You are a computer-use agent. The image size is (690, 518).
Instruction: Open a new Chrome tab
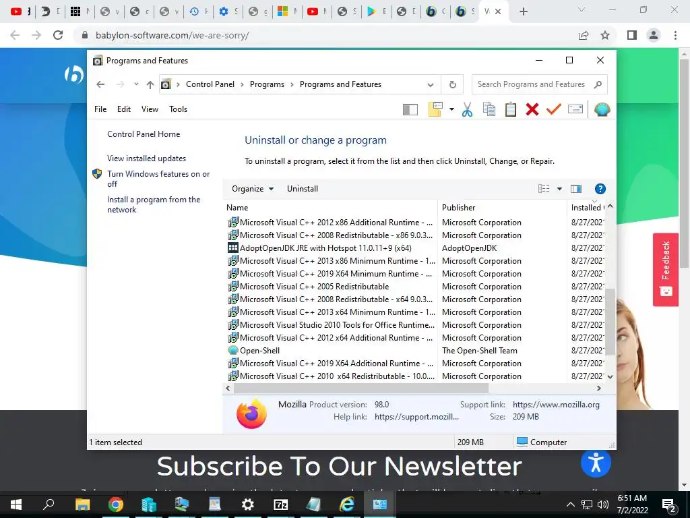(x=523, y=11)
